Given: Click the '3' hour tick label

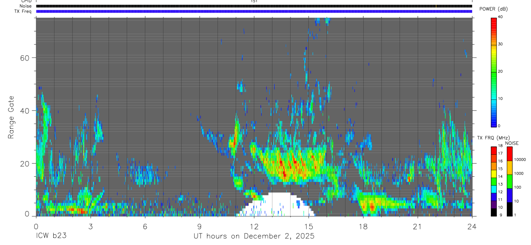Looking at the screenshot, I should (90, 226).
